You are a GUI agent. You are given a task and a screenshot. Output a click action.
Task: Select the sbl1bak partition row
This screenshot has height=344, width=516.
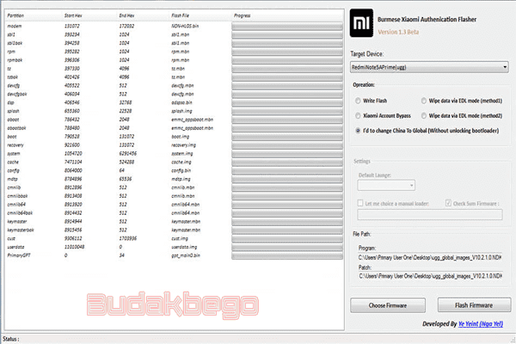click(x=175, y=43)
